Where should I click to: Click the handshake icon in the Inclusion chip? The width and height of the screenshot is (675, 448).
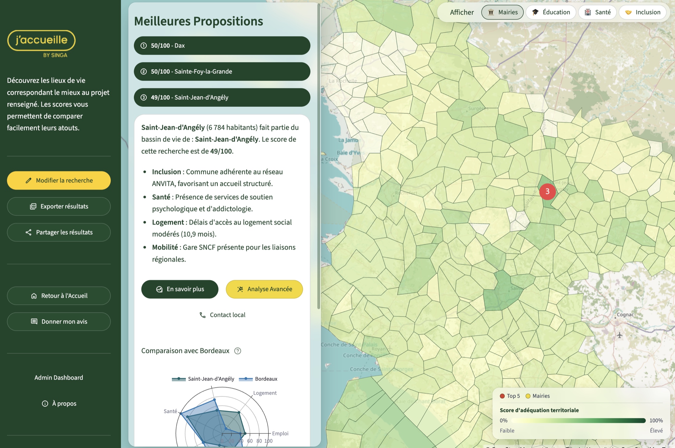628,12
